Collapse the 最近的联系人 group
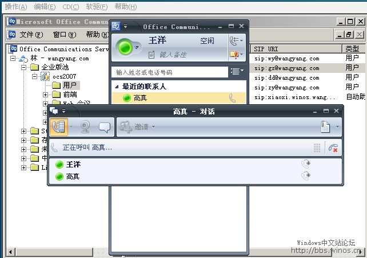The width and height of the screenshot is (367, 258). point(117,87)
